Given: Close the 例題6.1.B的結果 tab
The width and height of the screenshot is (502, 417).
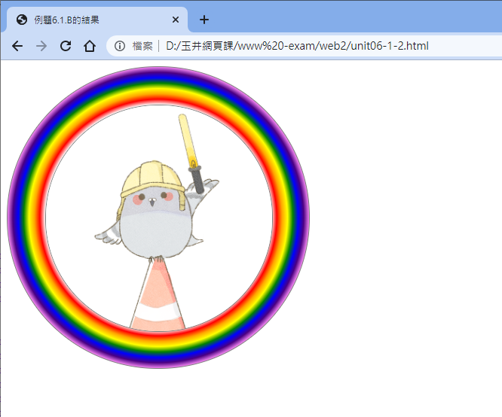Looking at the screenshot, I should [176, 20].
